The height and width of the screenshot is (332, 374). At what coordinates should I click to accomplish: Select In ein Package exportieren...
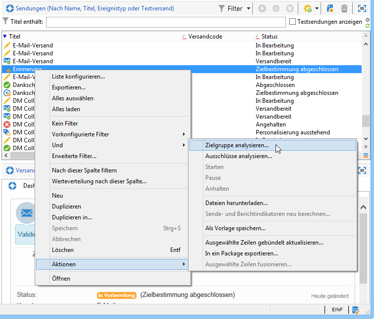pyautogui.click(x=273, y=253)
